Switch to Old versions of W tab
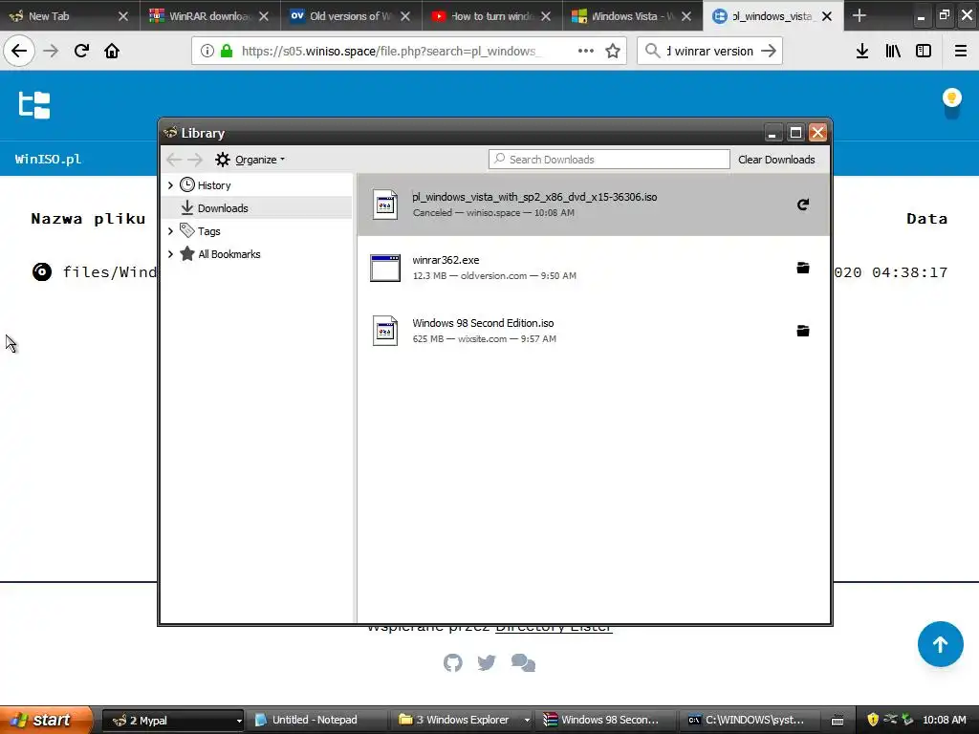The height and width of the screenshot is (734, 979). point(351,16)
